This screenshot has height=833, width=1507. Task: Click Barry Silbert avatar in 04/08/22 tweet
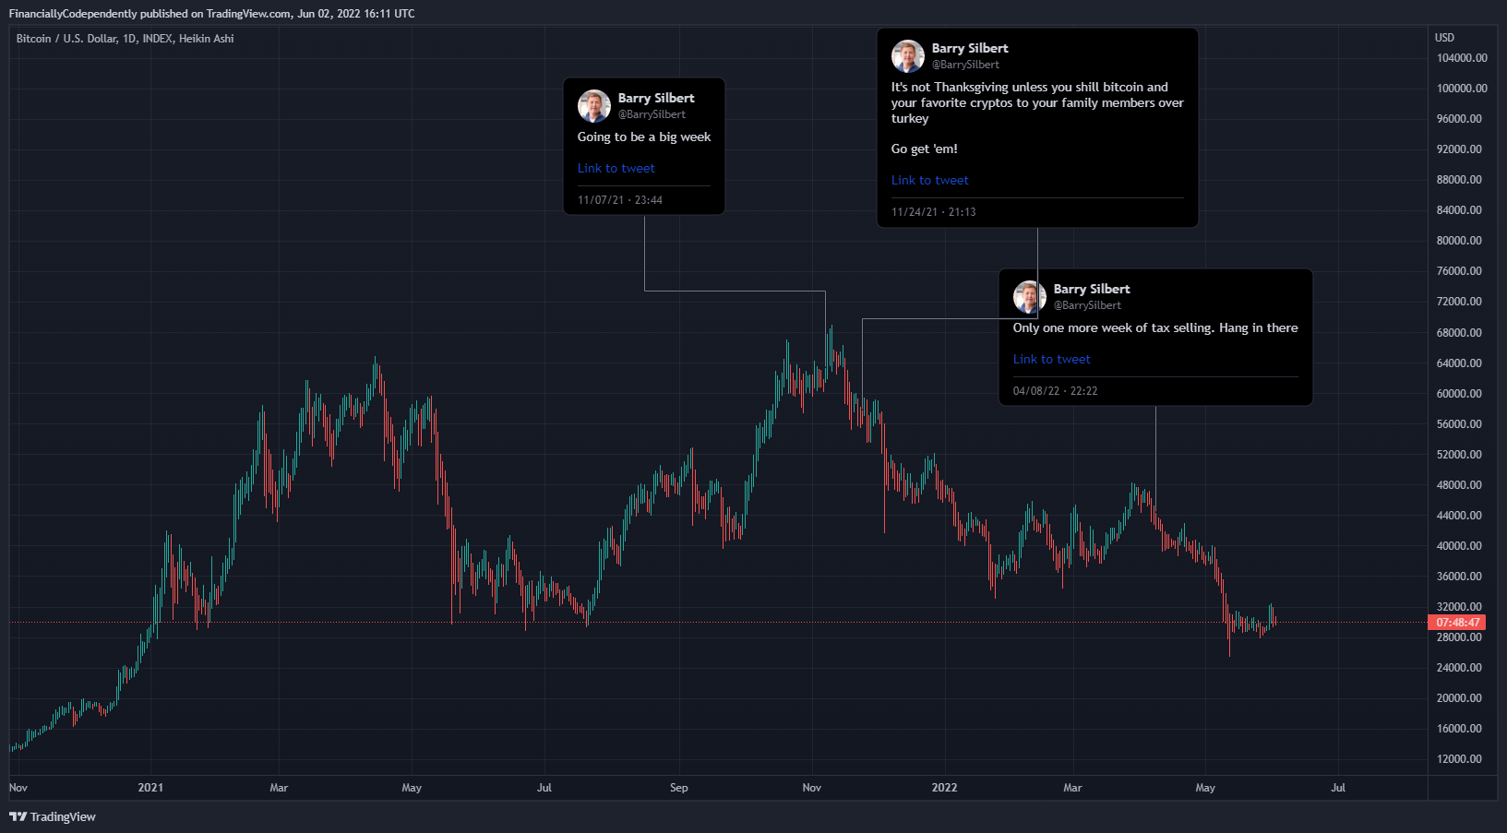coord(1030,297)
